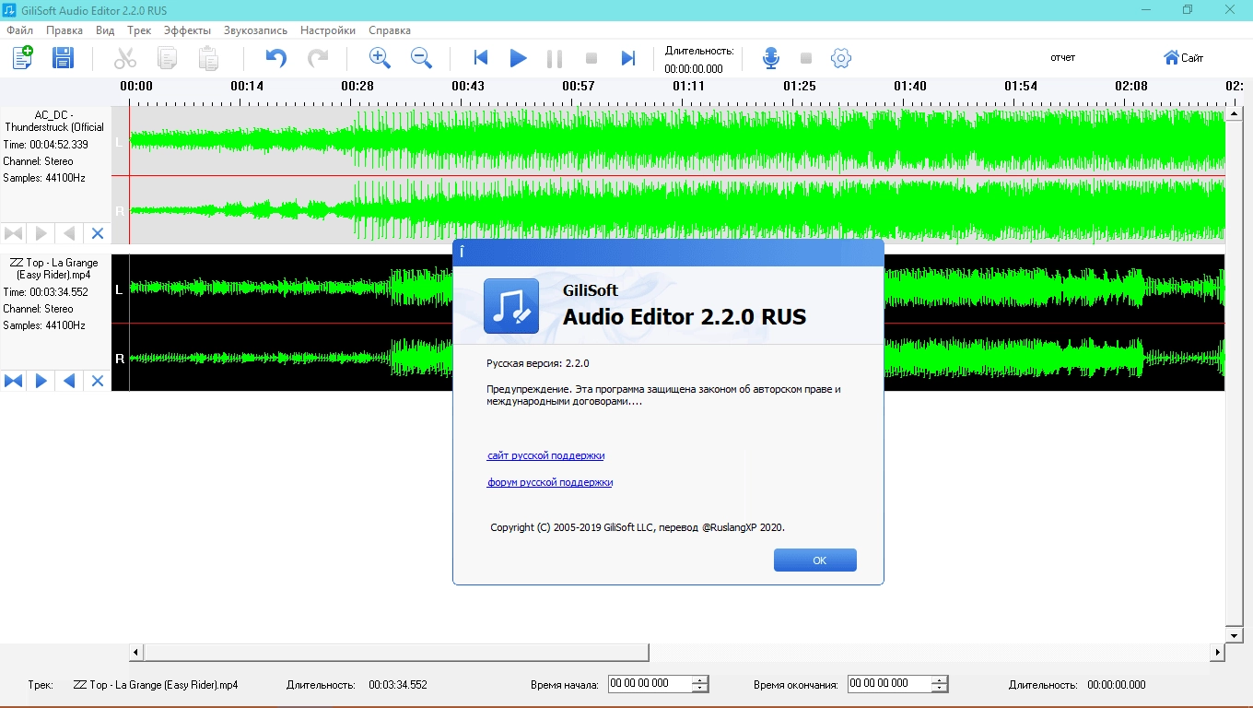The width and height of the screenshot is (1253, 708).
Task: Stop playback in the toolbar
Action: 591,58
